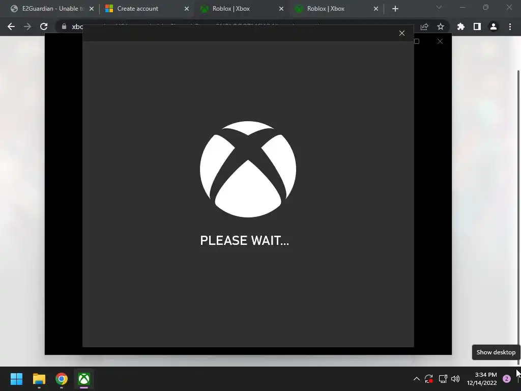Open Chrome from the taskbar
This screenshot has width=521, height=391.
click(62, 379)
